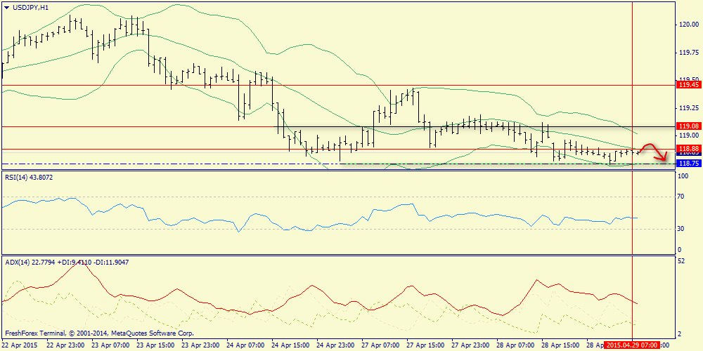
Task: Click the 27 Apr 23:00 time label
Action: click(x=470, y=345)
